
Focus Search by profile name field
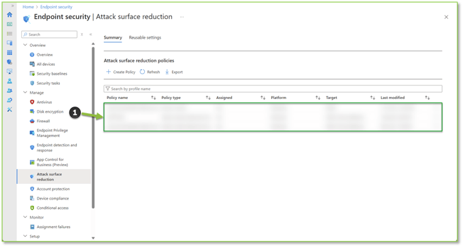(x=273, y=89)
